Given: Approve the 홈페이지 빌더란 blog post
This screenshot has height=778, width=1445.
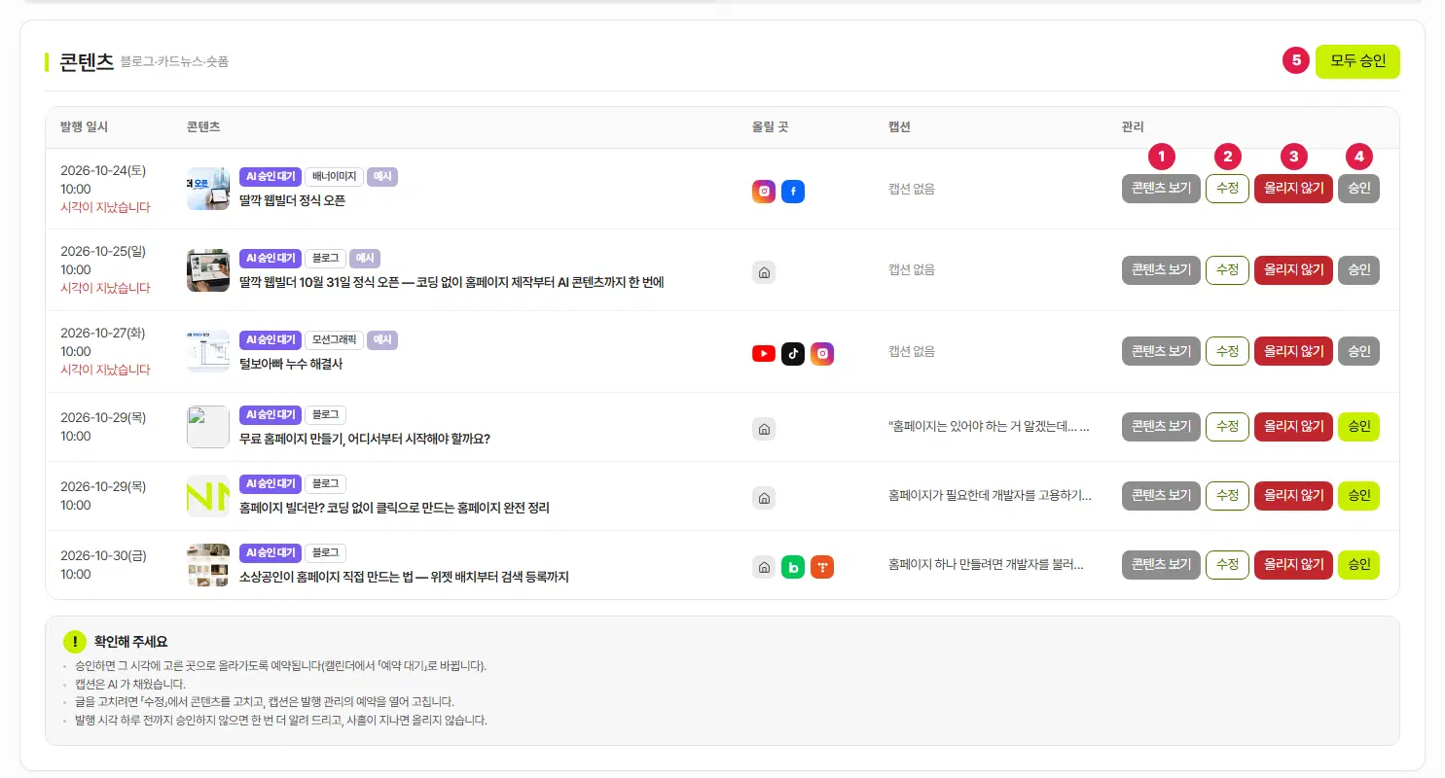Looking at the screenshot, I should click(1358, 496).
